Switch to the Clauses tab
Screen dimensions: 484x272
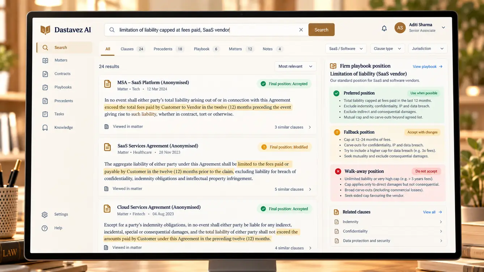(132, 49)
